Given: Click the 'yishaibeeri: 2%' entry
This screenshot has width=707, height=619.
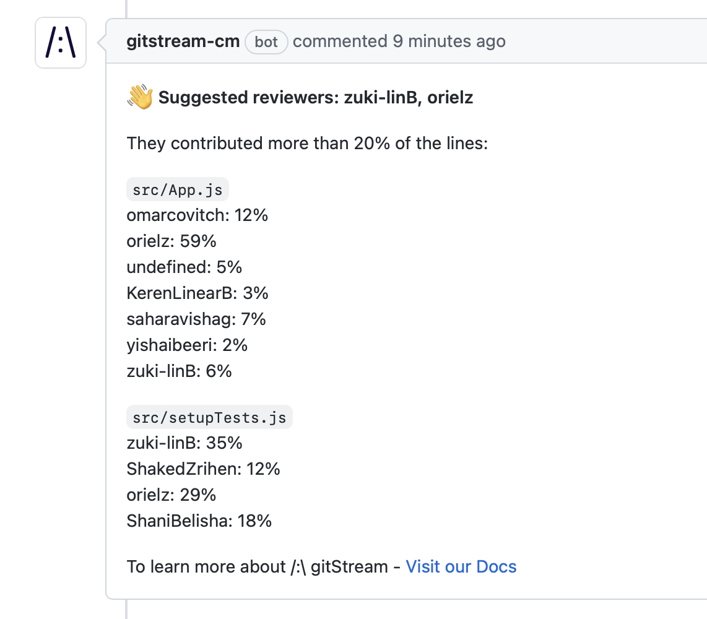Looking at the screenshot, I should coord(187,345).
